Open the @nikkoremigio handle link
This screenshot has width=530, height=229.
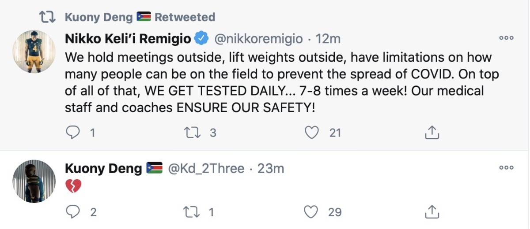(x=258, y=39)
